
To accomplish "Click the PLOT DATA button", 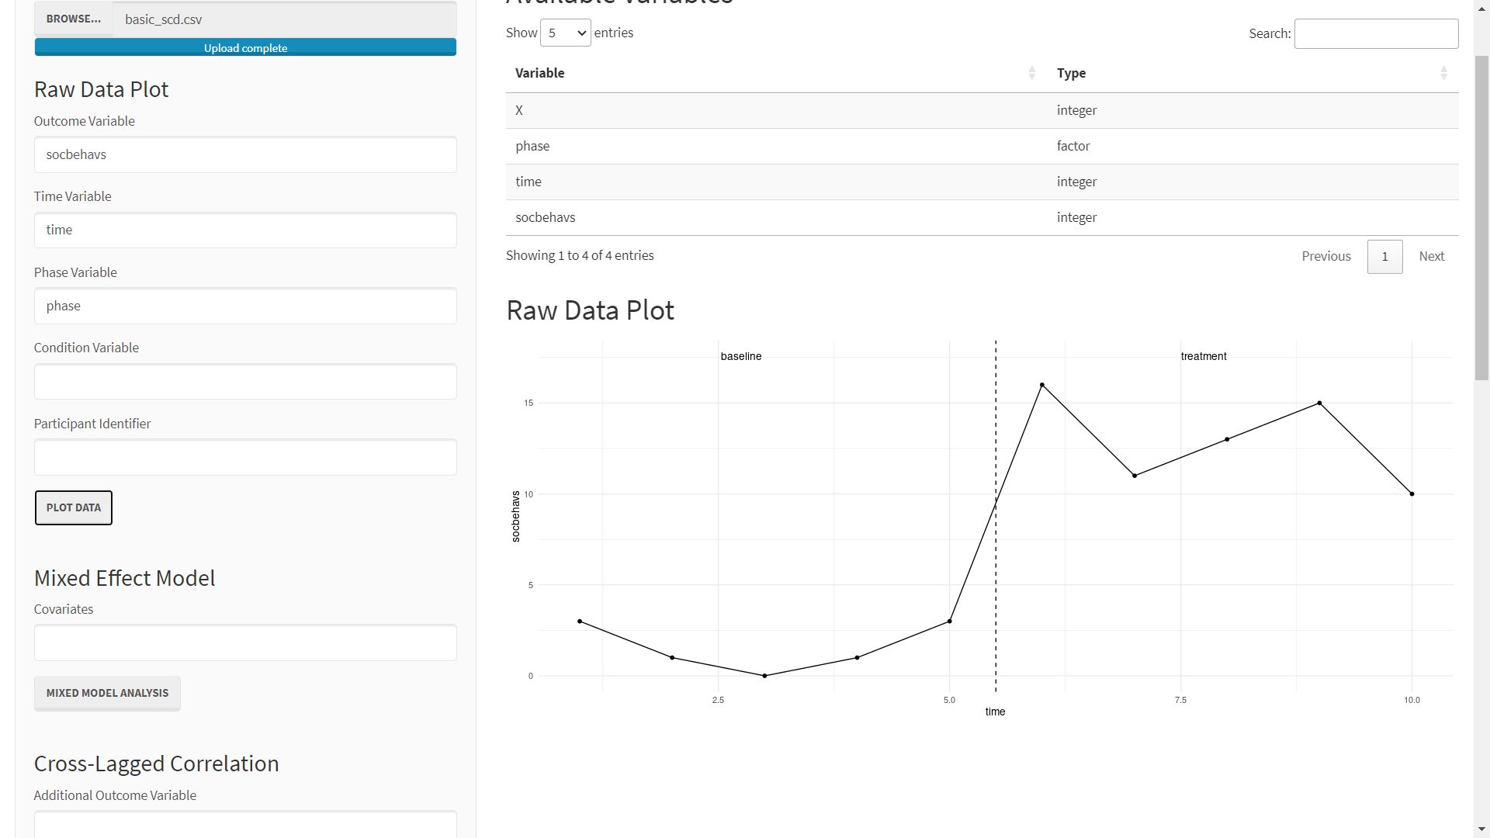I will [x=74, y=507].
